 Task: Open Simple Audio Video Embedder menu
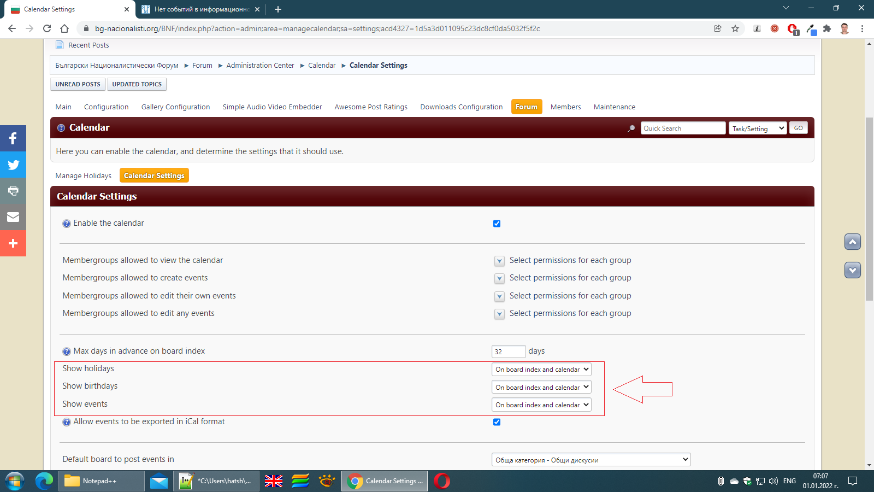click(x=272, y=107)
